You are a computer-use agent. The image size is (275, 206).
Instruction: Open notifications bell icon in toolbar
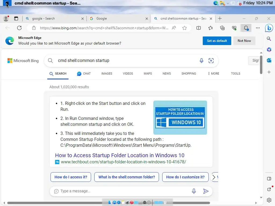tap(246, 28)
